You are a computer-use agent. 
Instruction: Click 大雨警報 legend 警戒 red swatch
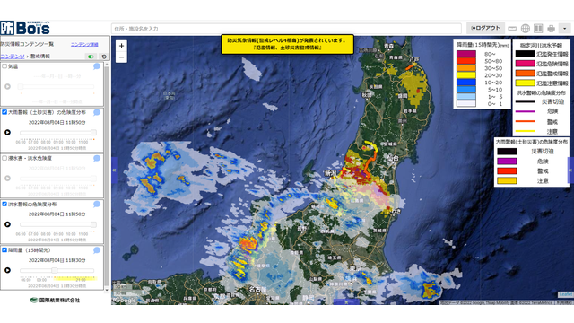[x=507, y=170]
